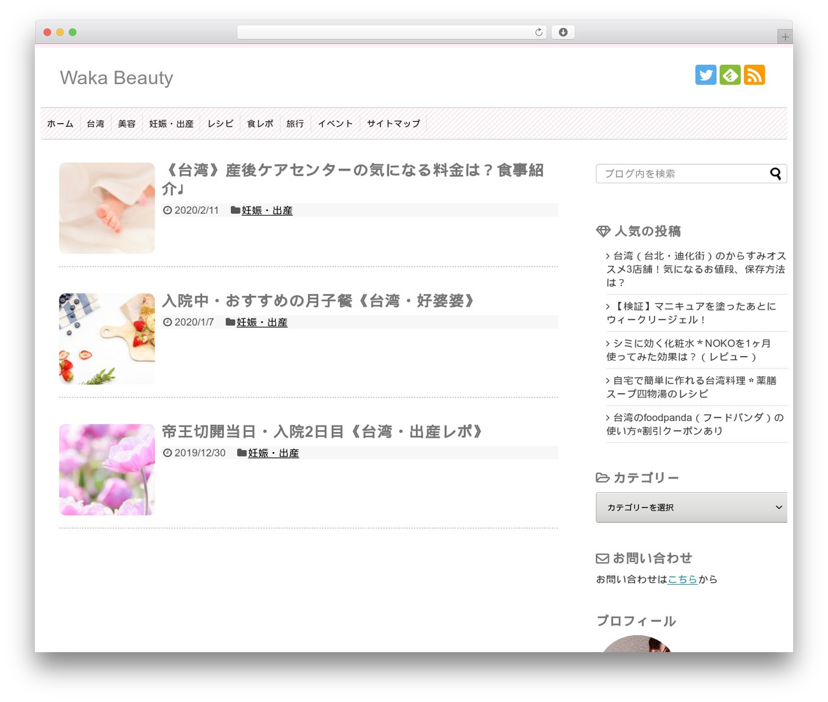The height and width of the screenshot is (702, 828).
Task: Open the 旅行 menu item
Action: (x=295, y=124)
